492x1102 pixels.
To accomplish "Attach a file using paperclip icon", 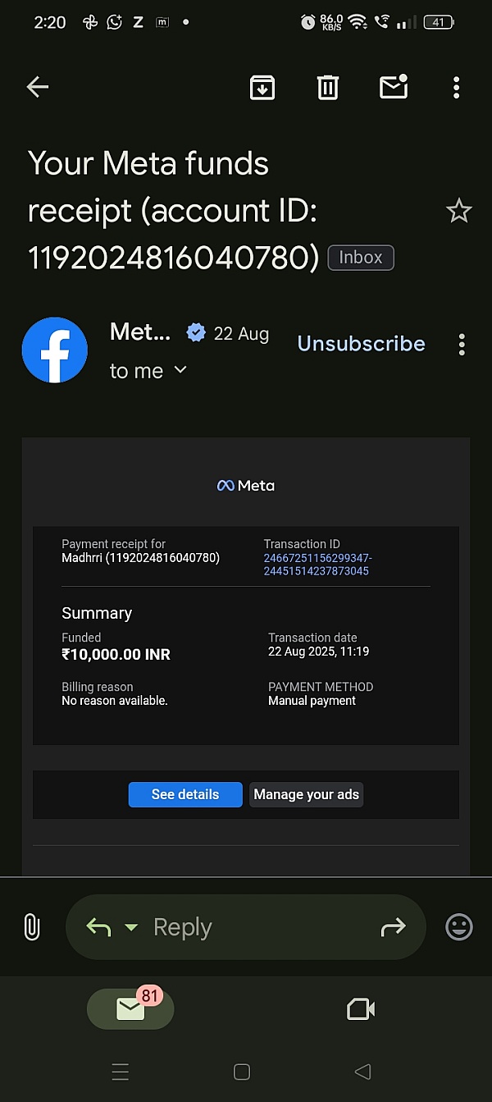I will click(x=32, y=927).
